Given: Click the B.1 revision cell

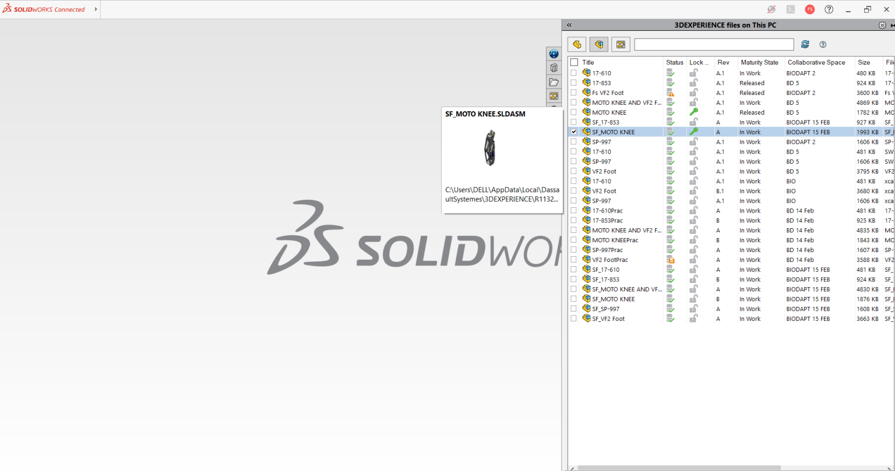Looking at the screenshot, I should coord(720,191).
